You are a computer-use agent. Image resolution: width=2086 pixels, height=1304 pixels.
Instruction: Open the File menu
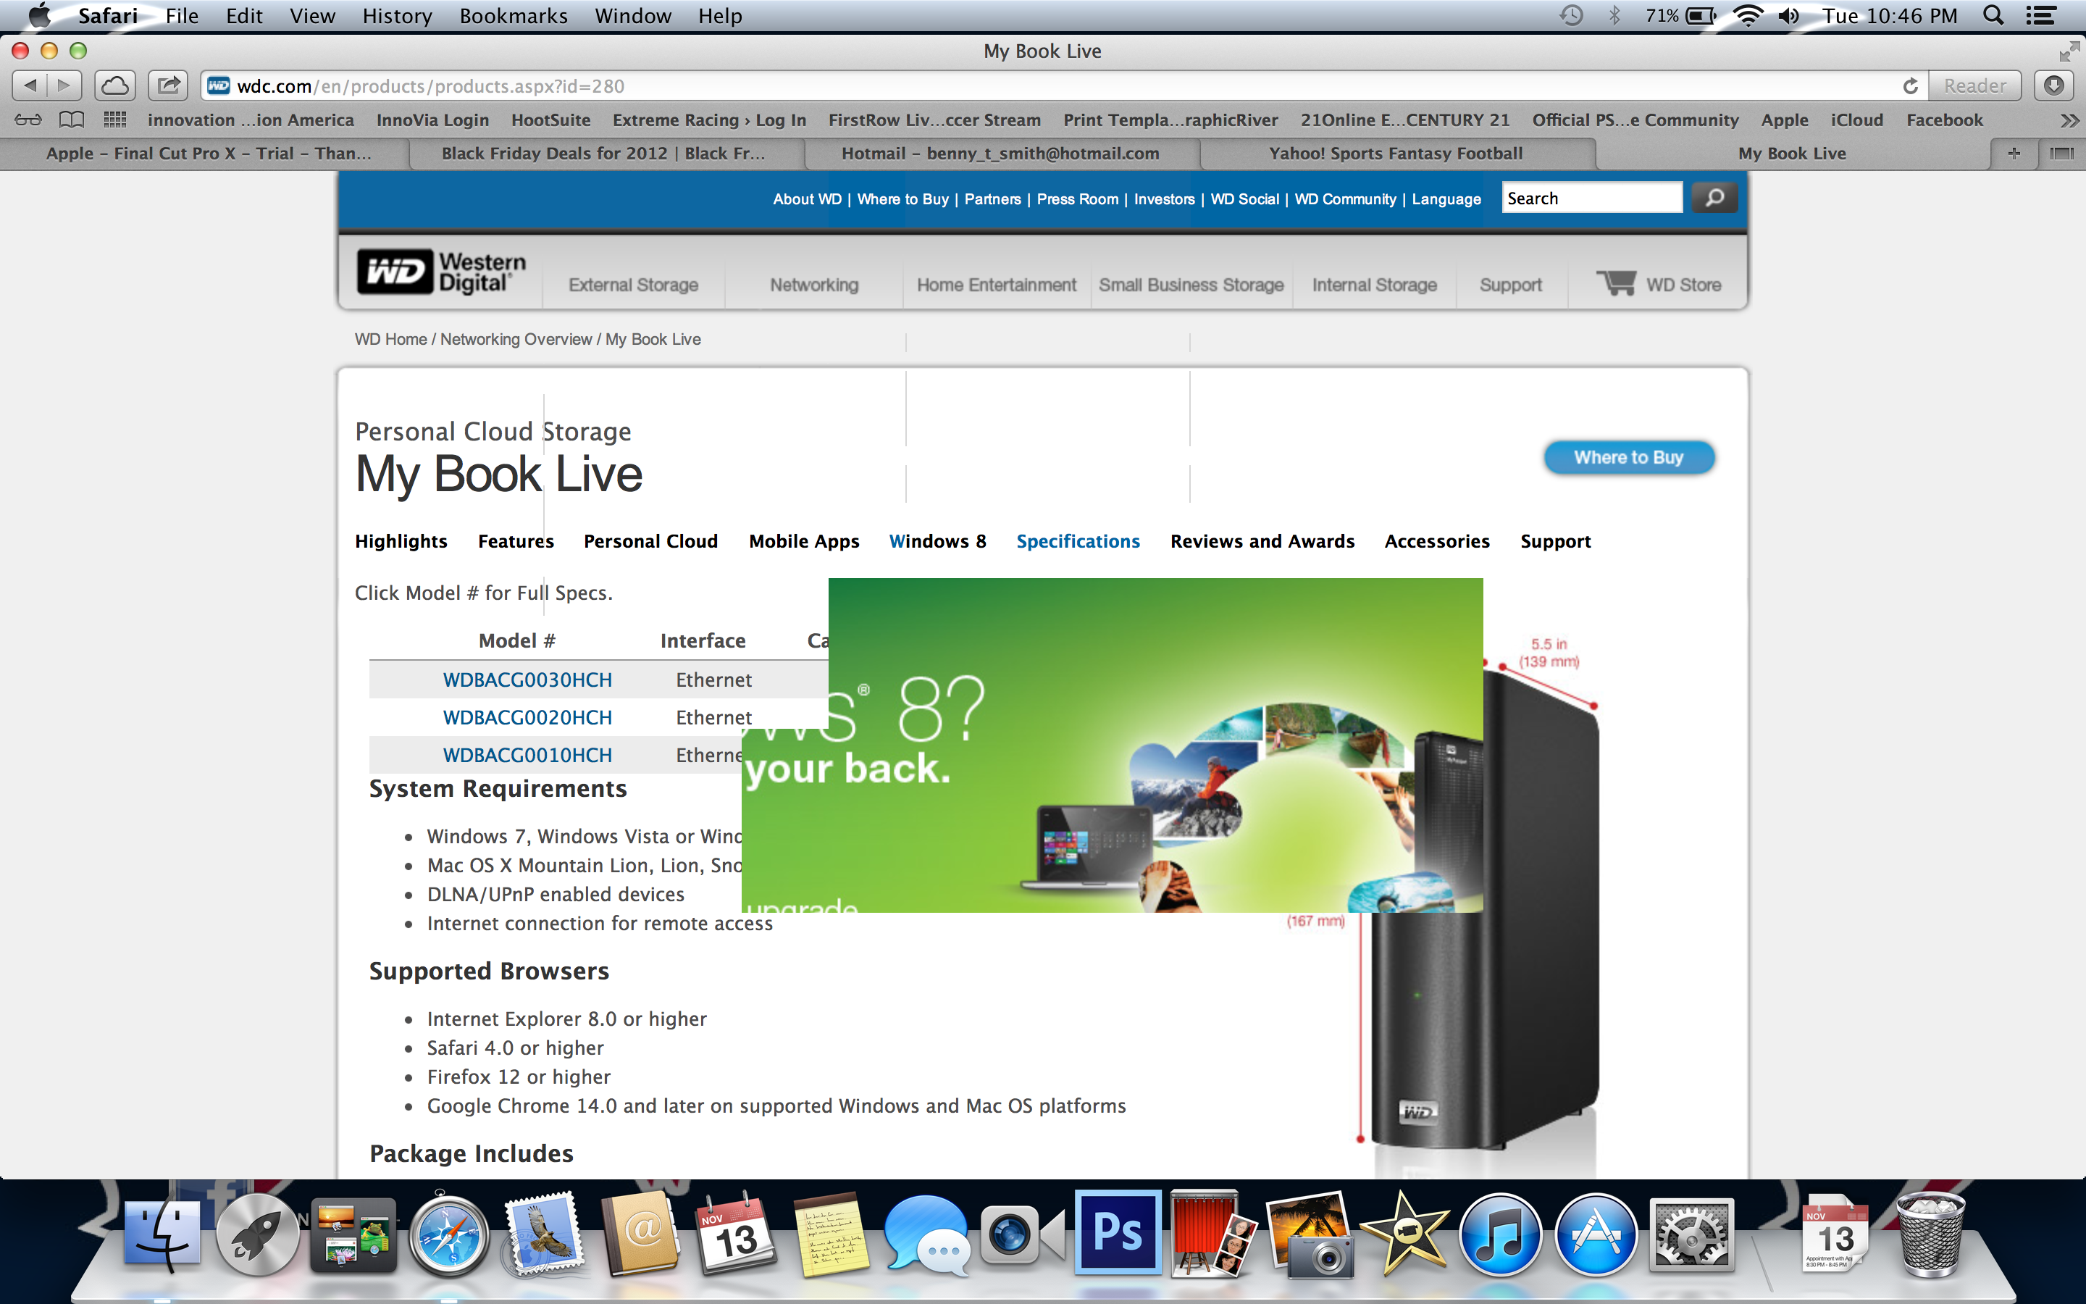click(182, 15)
